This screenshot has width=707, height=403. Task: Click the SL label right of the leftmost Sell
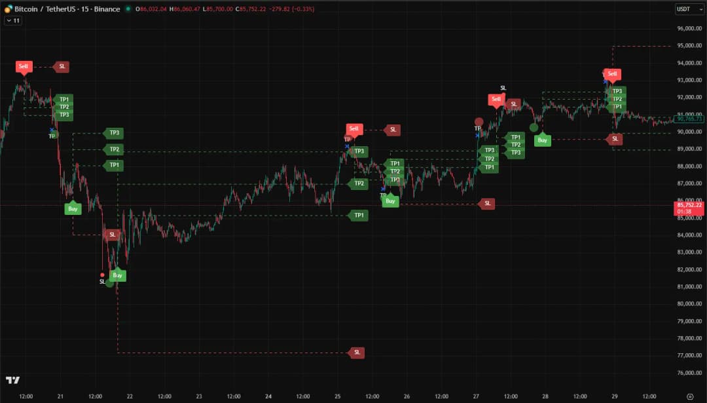pos(62,67)
